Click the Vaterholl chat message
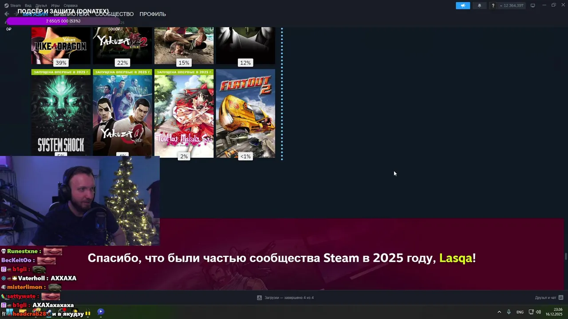This screenshot has width=568, height=319. (x=39, y=278)
